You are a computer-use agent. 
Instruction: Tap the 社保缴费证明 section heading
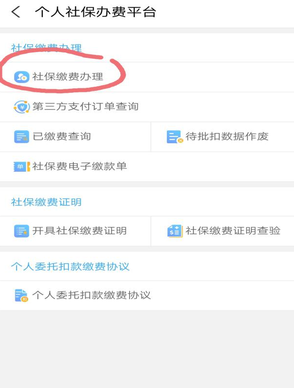46,202
